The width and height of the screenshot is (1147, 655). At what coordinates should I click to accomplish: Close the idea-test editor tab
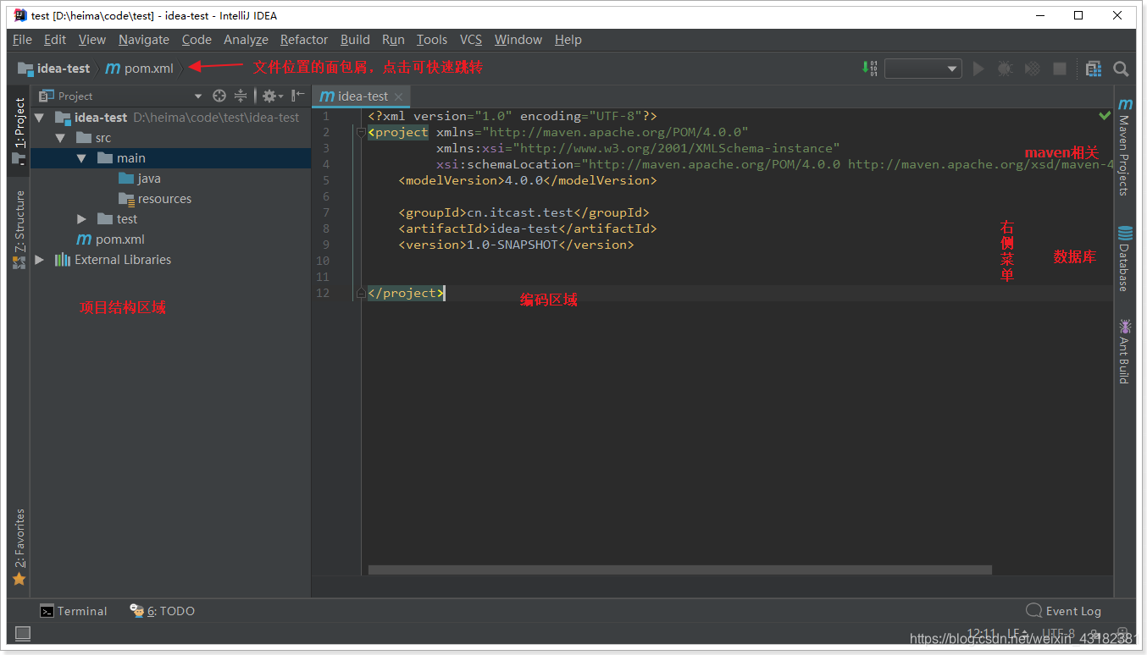400,96
